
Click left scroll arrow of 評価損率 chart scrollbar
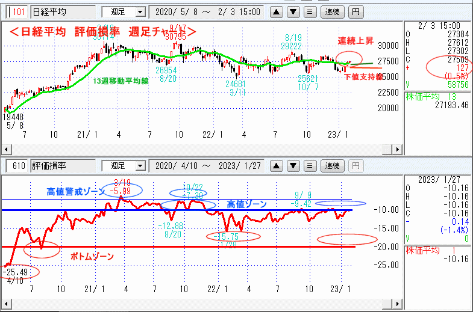click(6, 304)
